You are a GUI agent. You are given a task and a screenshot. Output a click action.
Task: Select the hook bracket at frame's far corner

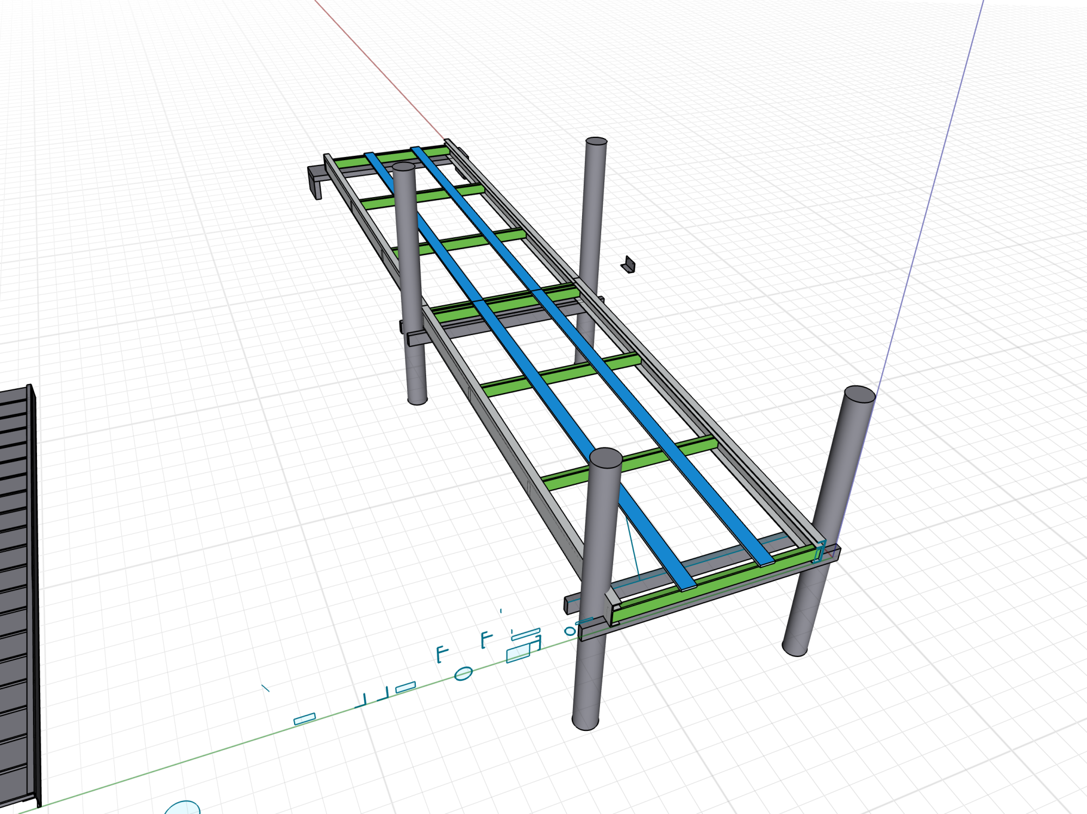[x=315, y=182]
